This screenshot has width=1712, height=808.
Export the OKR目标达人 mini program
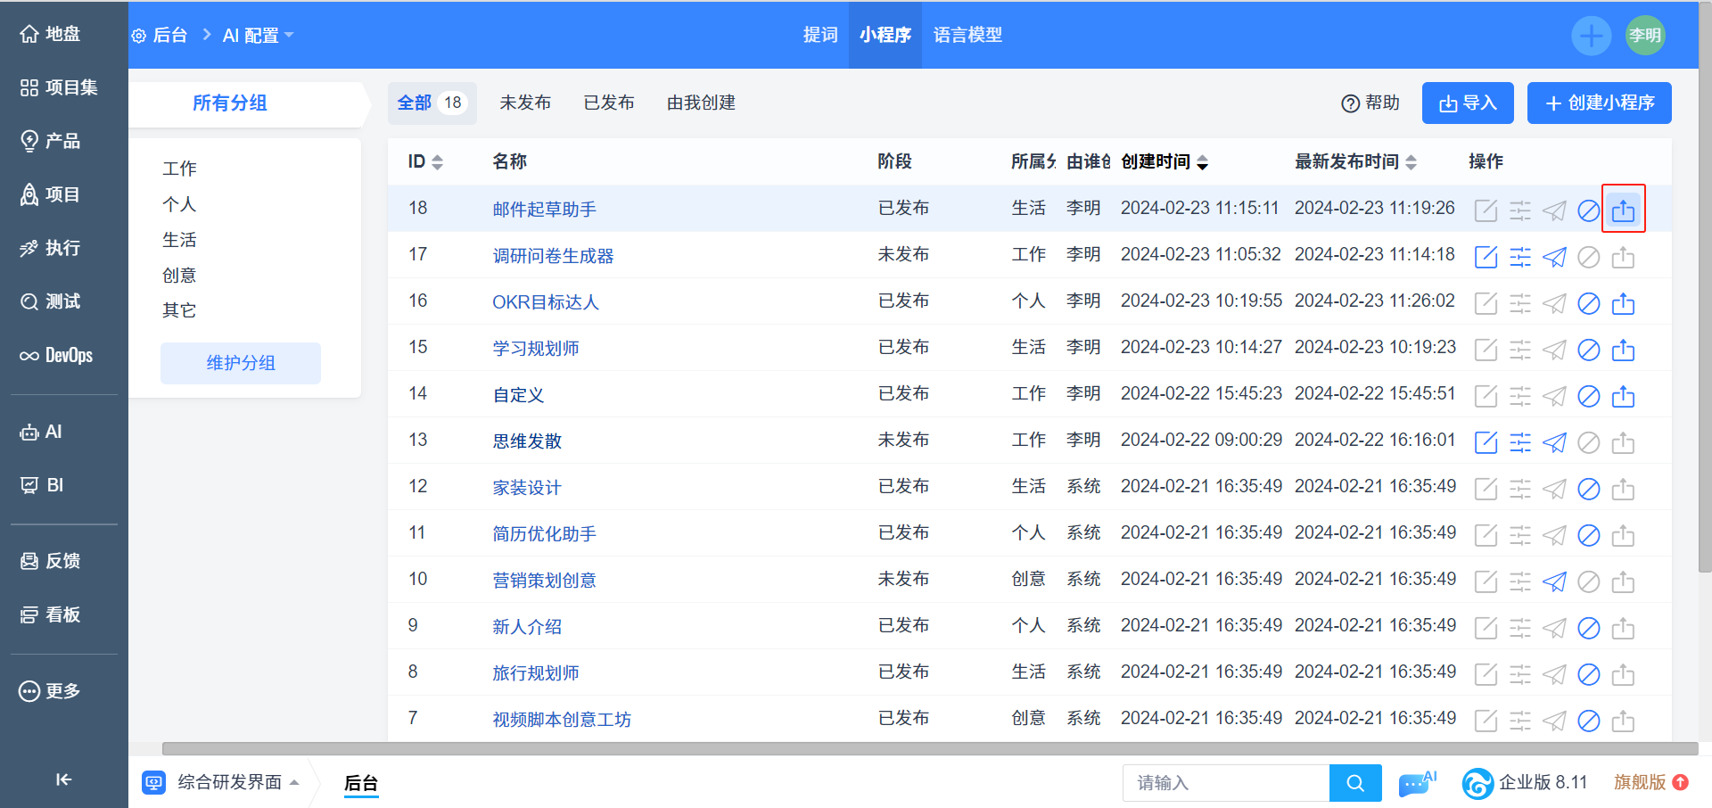[x=1623, y=303]
